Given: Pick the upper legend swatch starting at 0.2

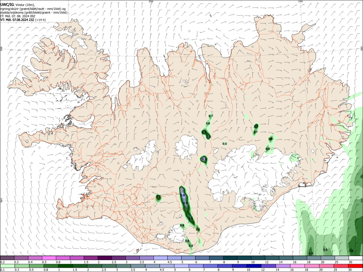Looking at the screenshot, I should pyautogui.click(x=7, y=258).
